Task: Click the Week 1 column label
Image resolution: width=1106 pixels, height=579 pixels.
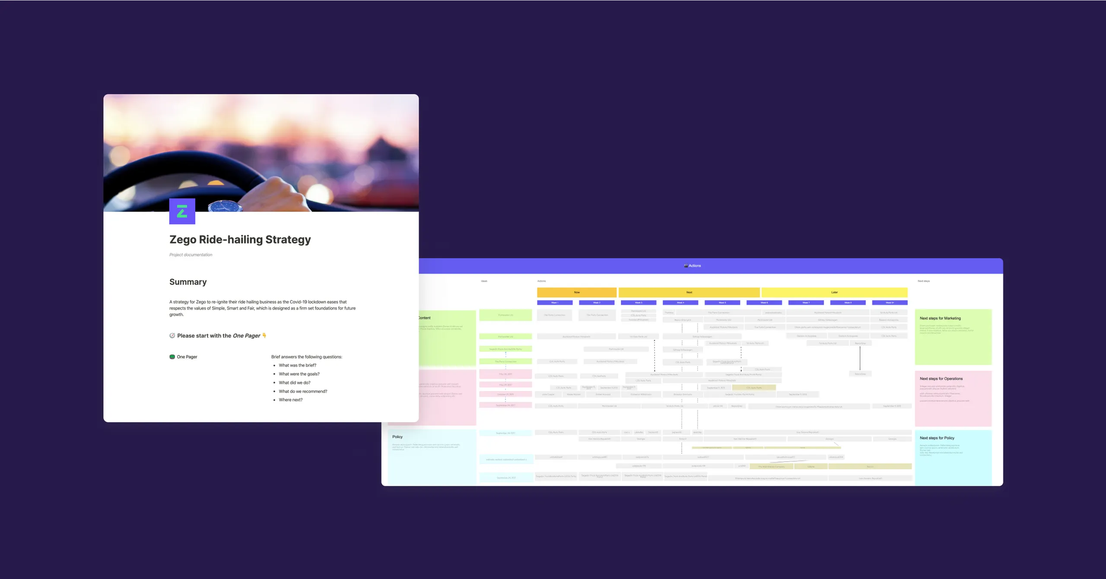Action: (555, 303)
